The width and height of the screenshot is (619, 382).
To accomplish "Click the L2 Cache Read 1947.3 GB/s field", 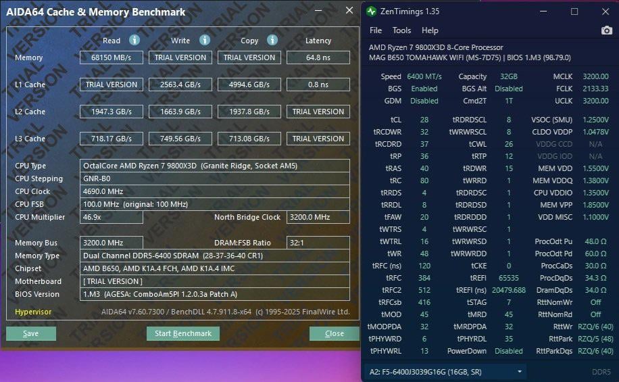I will (x=112, y=112).
